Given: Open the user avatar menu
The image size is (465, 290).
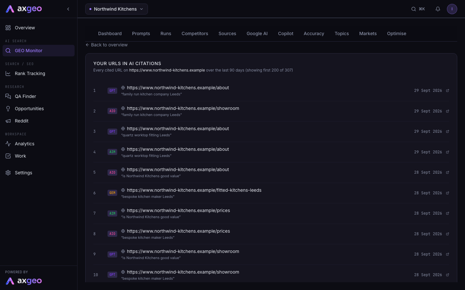Looking at the screenshot, I should point(452,9).
